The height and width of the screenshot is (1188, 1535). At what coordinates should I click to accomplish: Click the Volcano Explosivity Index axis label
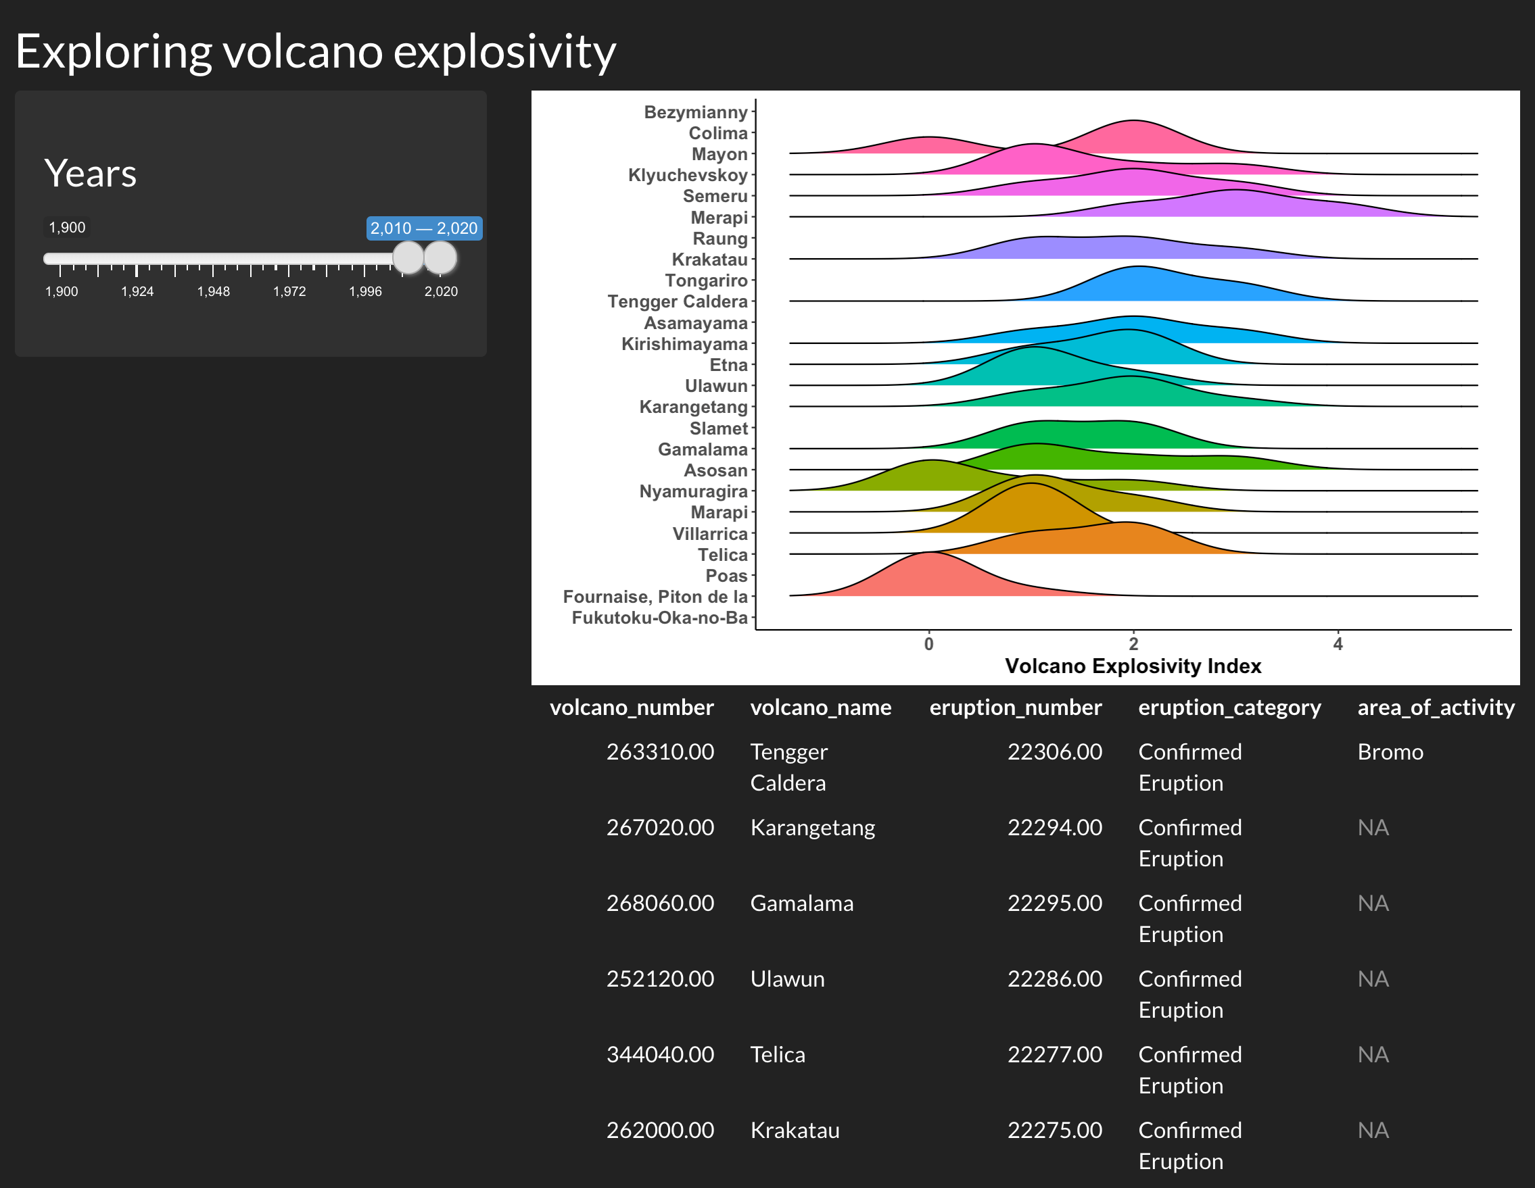1132,666
